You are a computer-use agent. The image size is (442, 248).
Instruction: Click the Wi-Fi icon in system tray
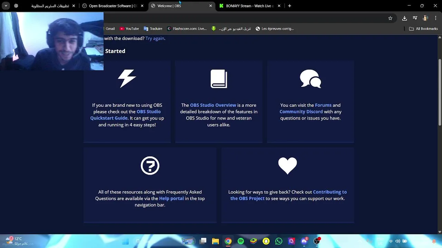coord(391,241)
